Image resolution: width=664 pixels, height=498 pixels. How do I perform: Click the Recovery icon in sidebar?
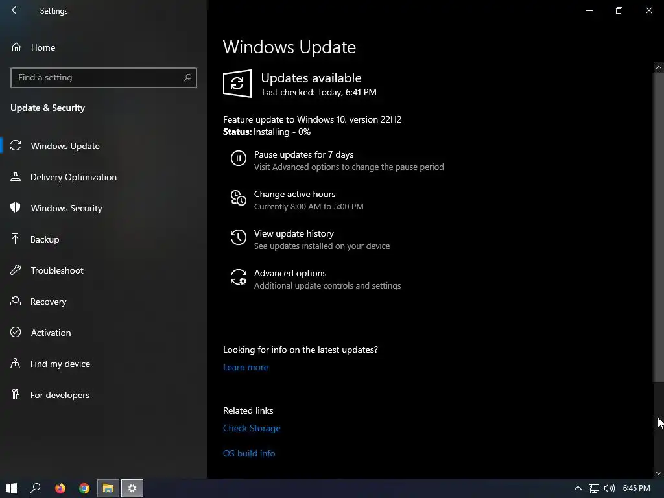16,301
